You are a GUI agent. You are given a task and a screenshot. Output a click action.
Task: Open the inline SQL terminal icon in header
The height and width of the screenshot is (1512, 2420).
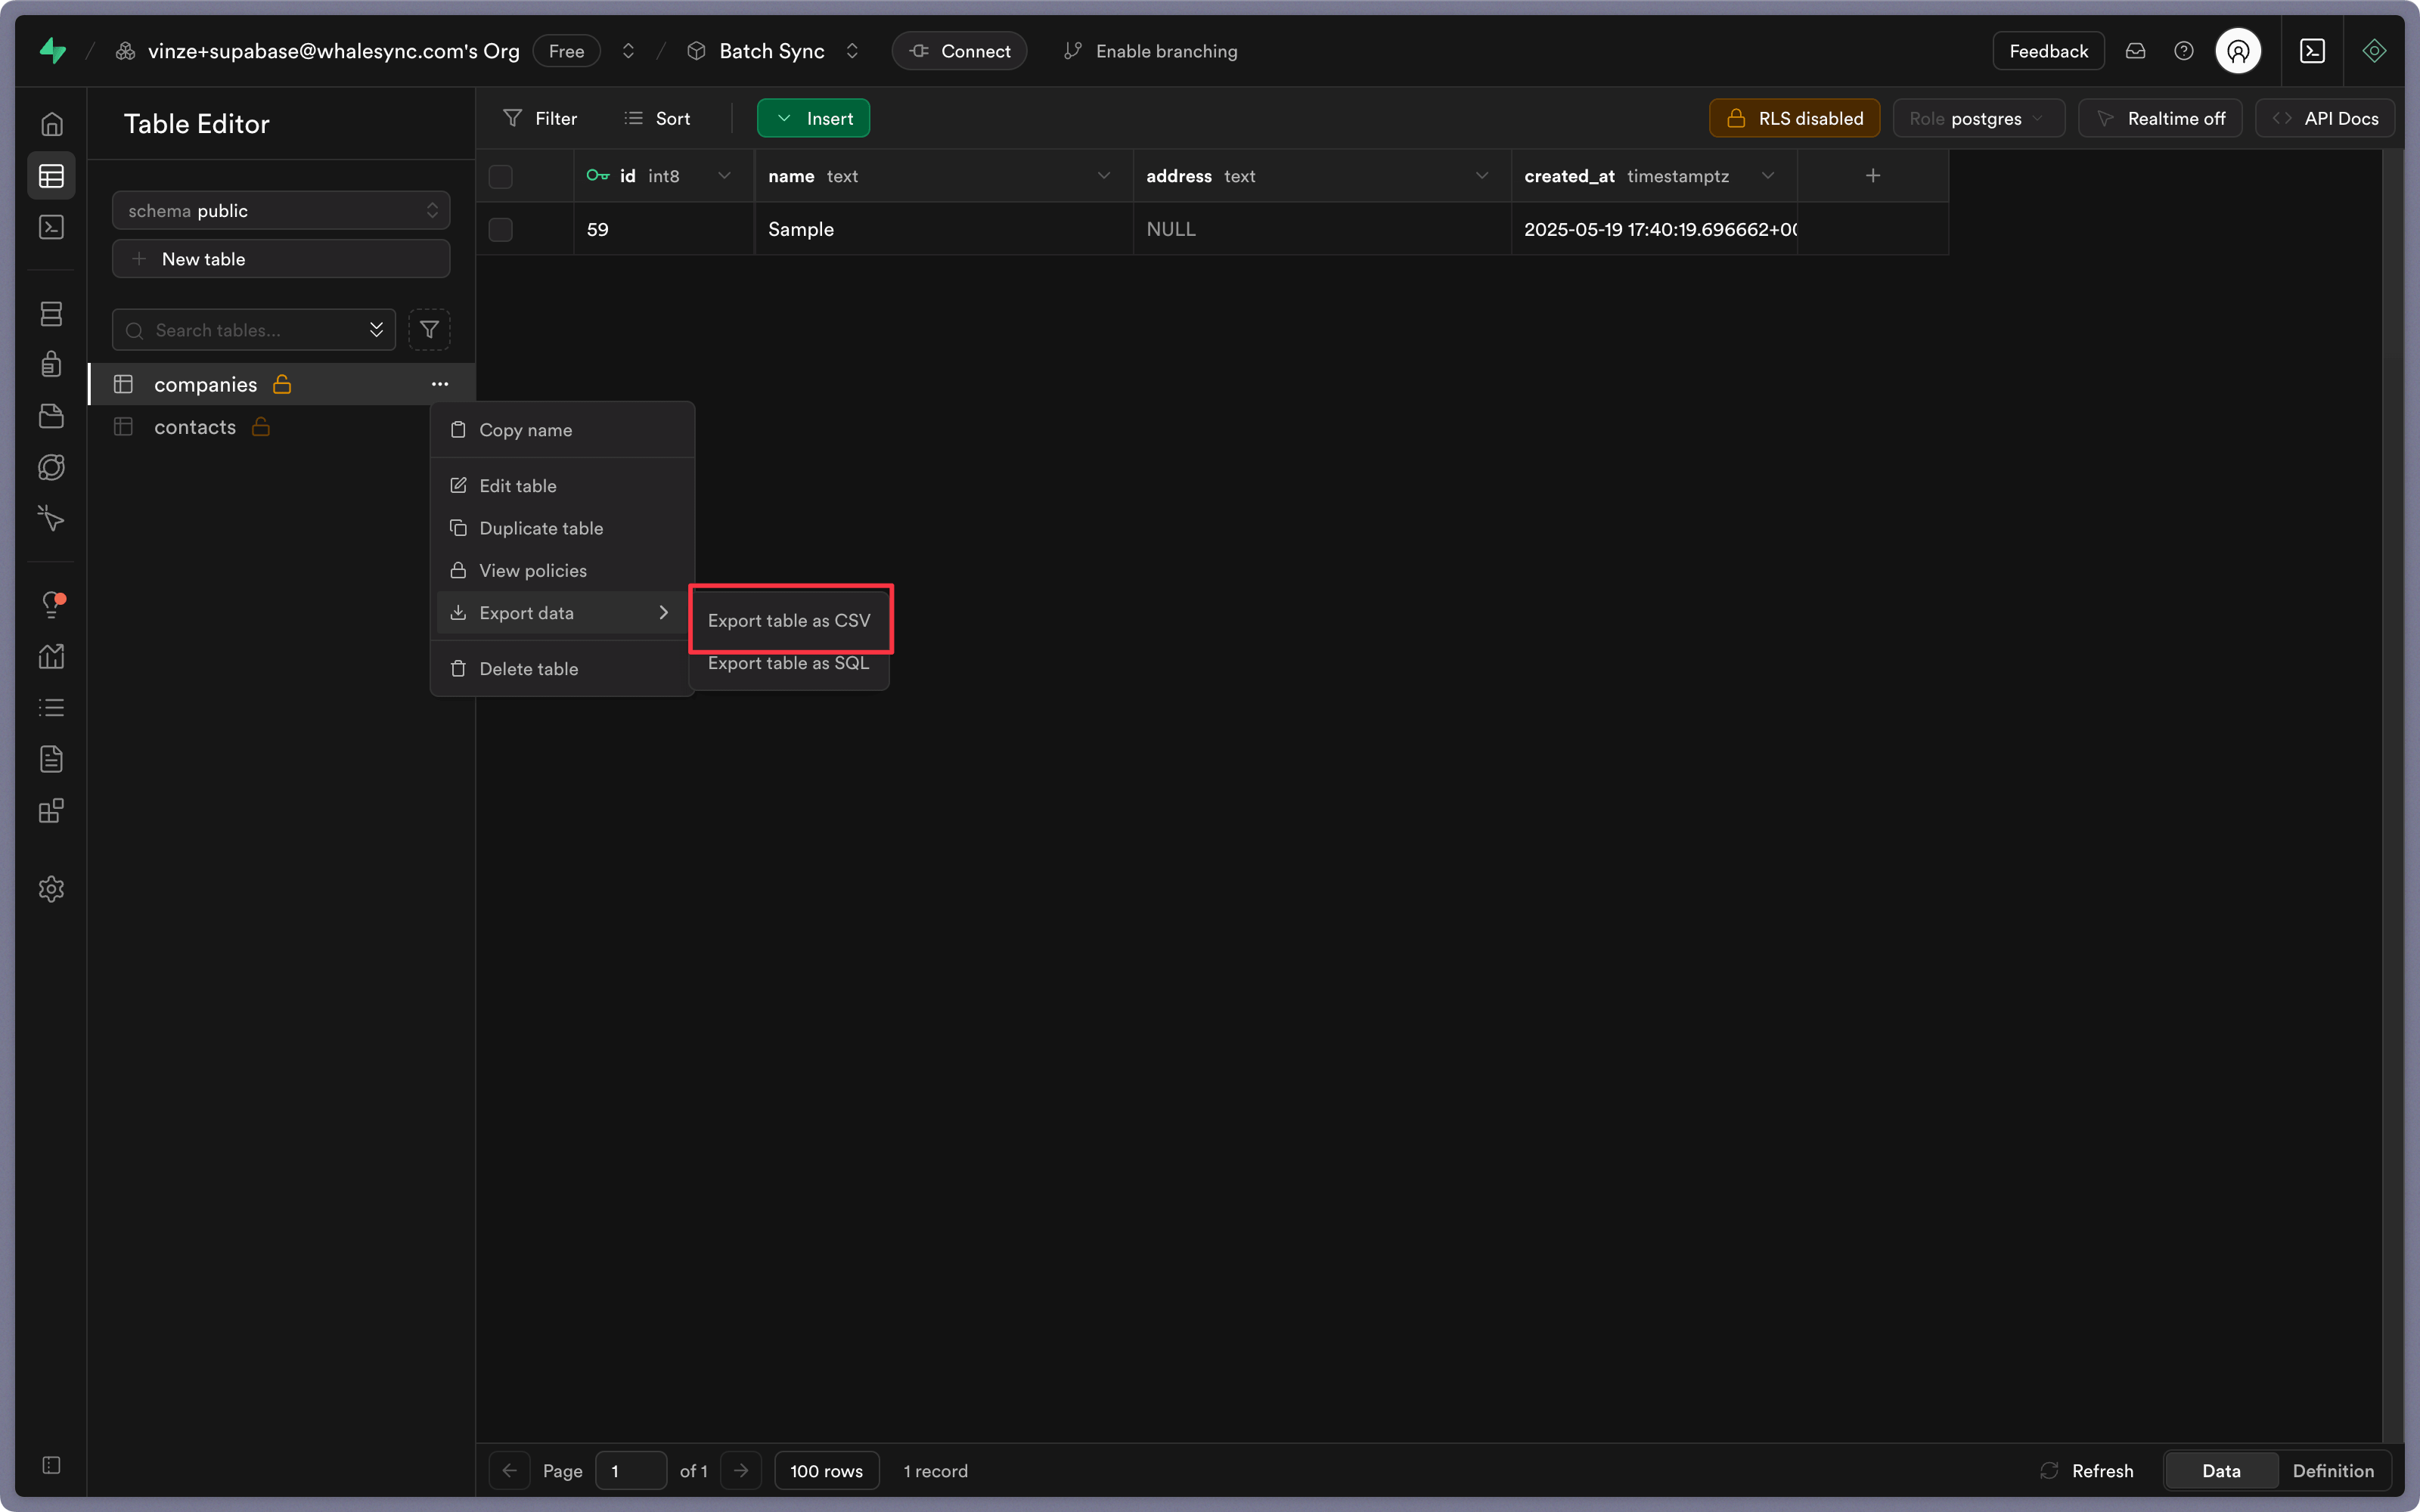point(2312,50)
